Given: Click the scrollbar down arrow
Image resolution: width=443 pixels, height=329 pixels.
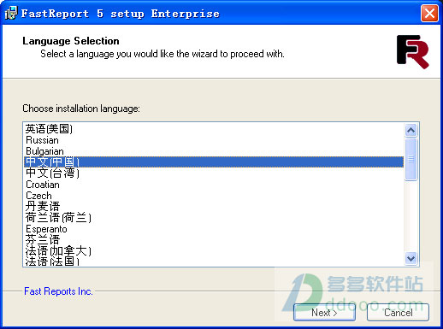Looking at the screenshot, I should tap(411, 258).
